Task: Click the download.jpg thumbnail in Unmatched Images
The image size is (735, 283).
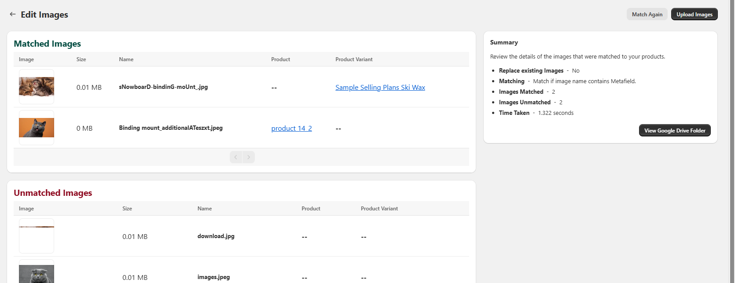Action: click(x=37, y=236)
